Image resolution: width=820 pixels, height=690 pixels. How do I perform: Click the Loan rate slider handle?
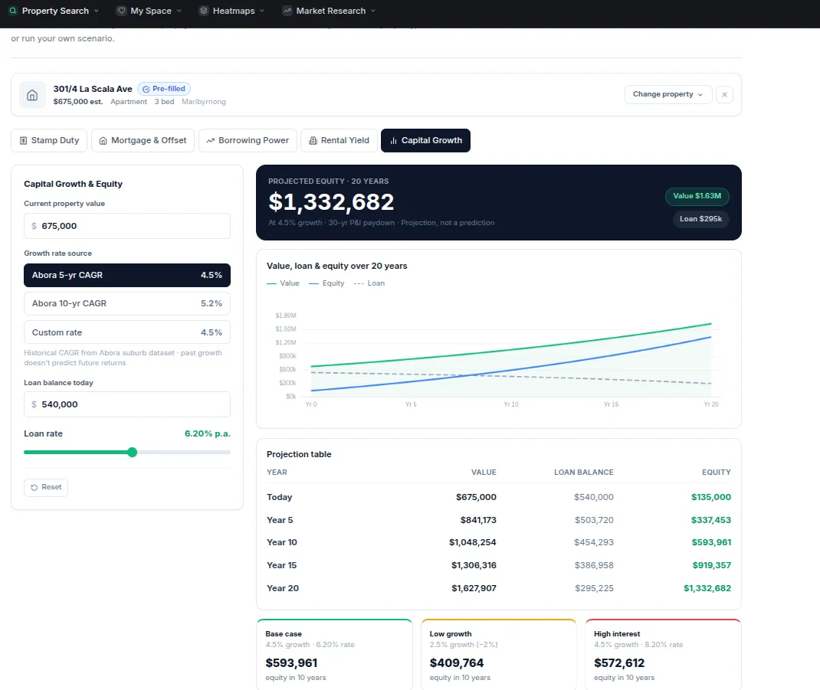[x=133, y=452]
